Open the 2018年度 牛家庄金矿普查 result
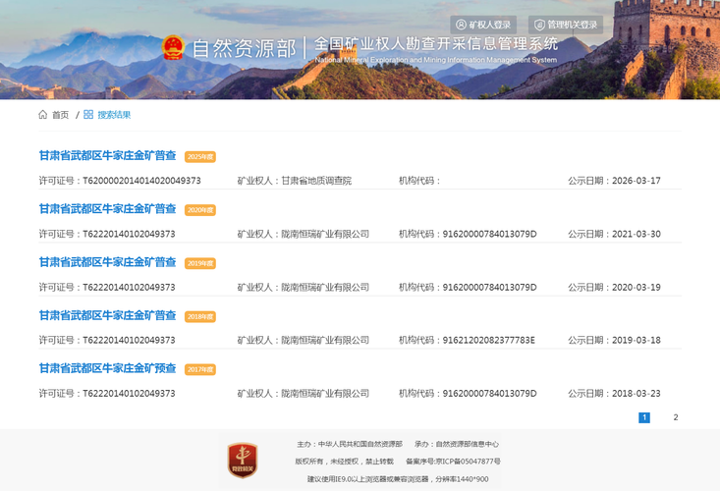The height and width of the screenshot is (491, 720). pyautogui.click(x=107, y=315)
